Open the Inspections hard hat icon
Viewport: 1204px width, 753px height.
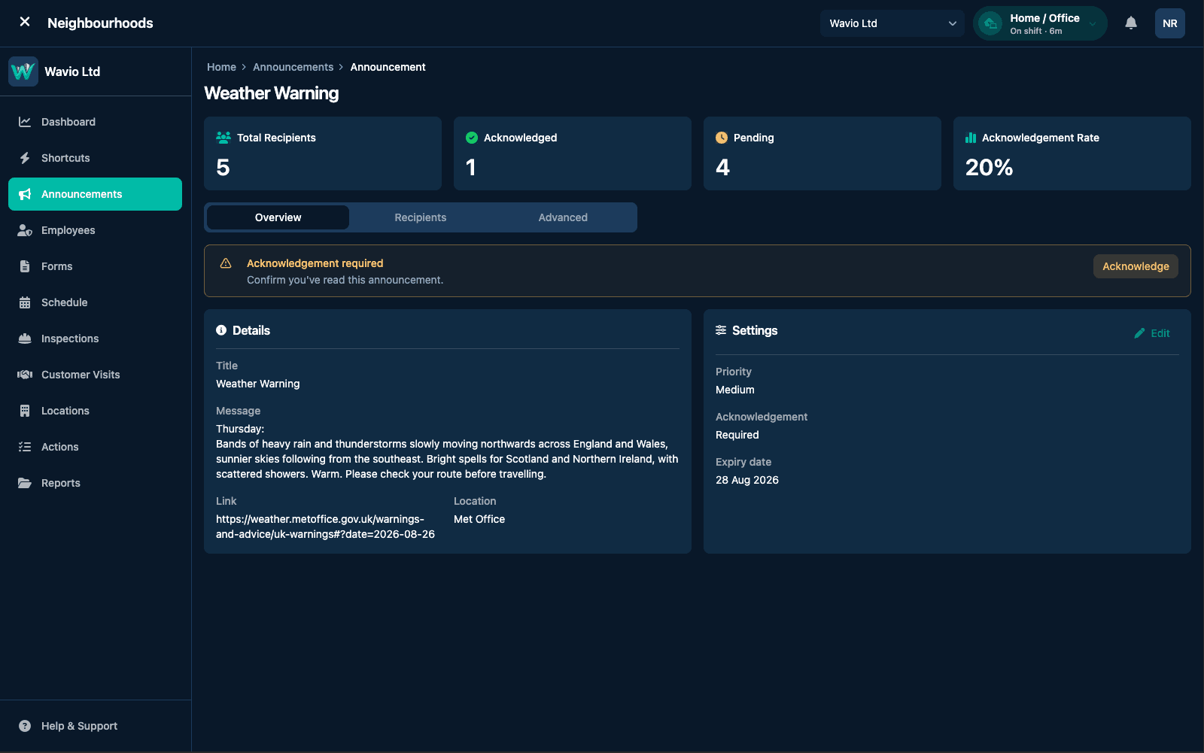coord(25,339)
